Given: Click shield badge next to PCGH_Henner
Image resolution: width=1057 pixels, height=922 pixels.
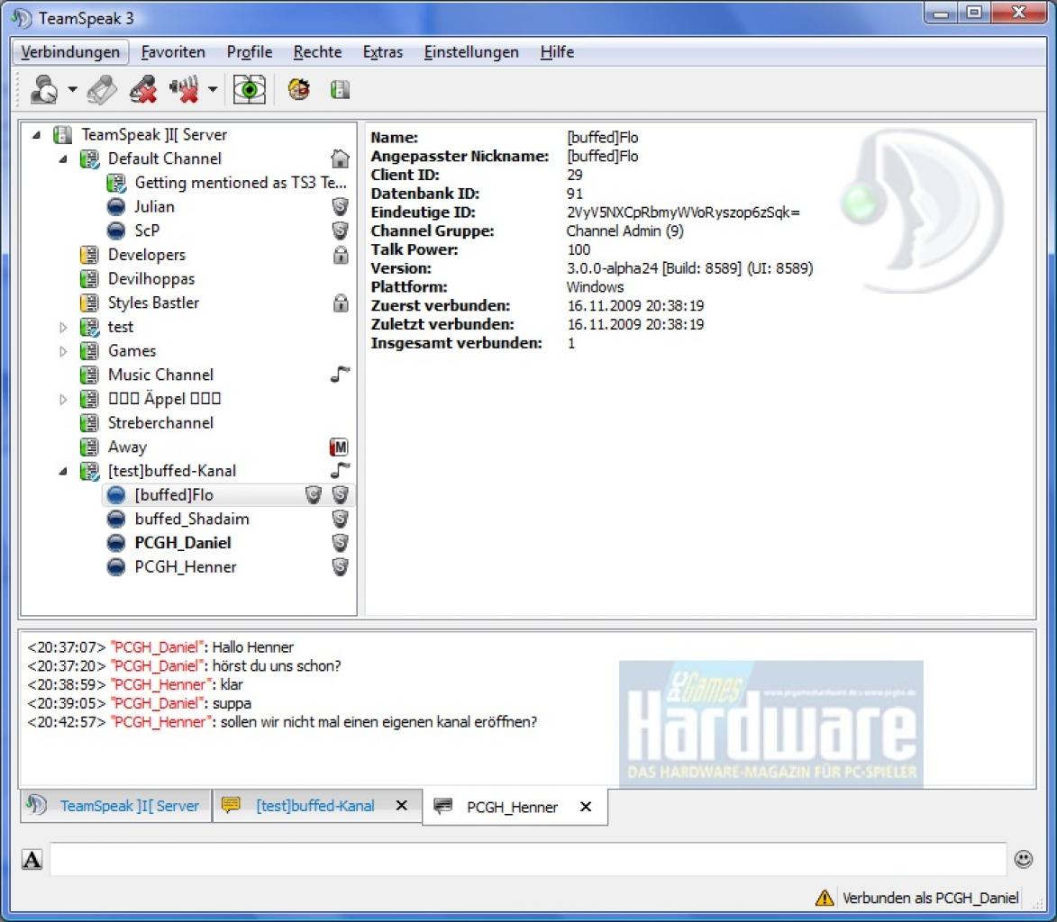Looking at the screenshot, I should click(x=341, y=567).
